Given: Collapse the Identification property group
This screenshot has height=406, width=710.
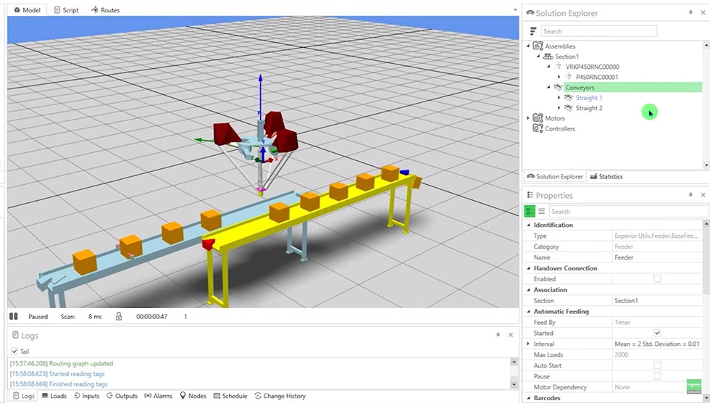Looking at the screenshot, I should 528,225.
